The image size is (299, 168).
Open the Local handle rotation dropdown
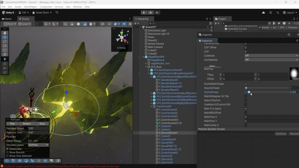(x=25, y=24)
